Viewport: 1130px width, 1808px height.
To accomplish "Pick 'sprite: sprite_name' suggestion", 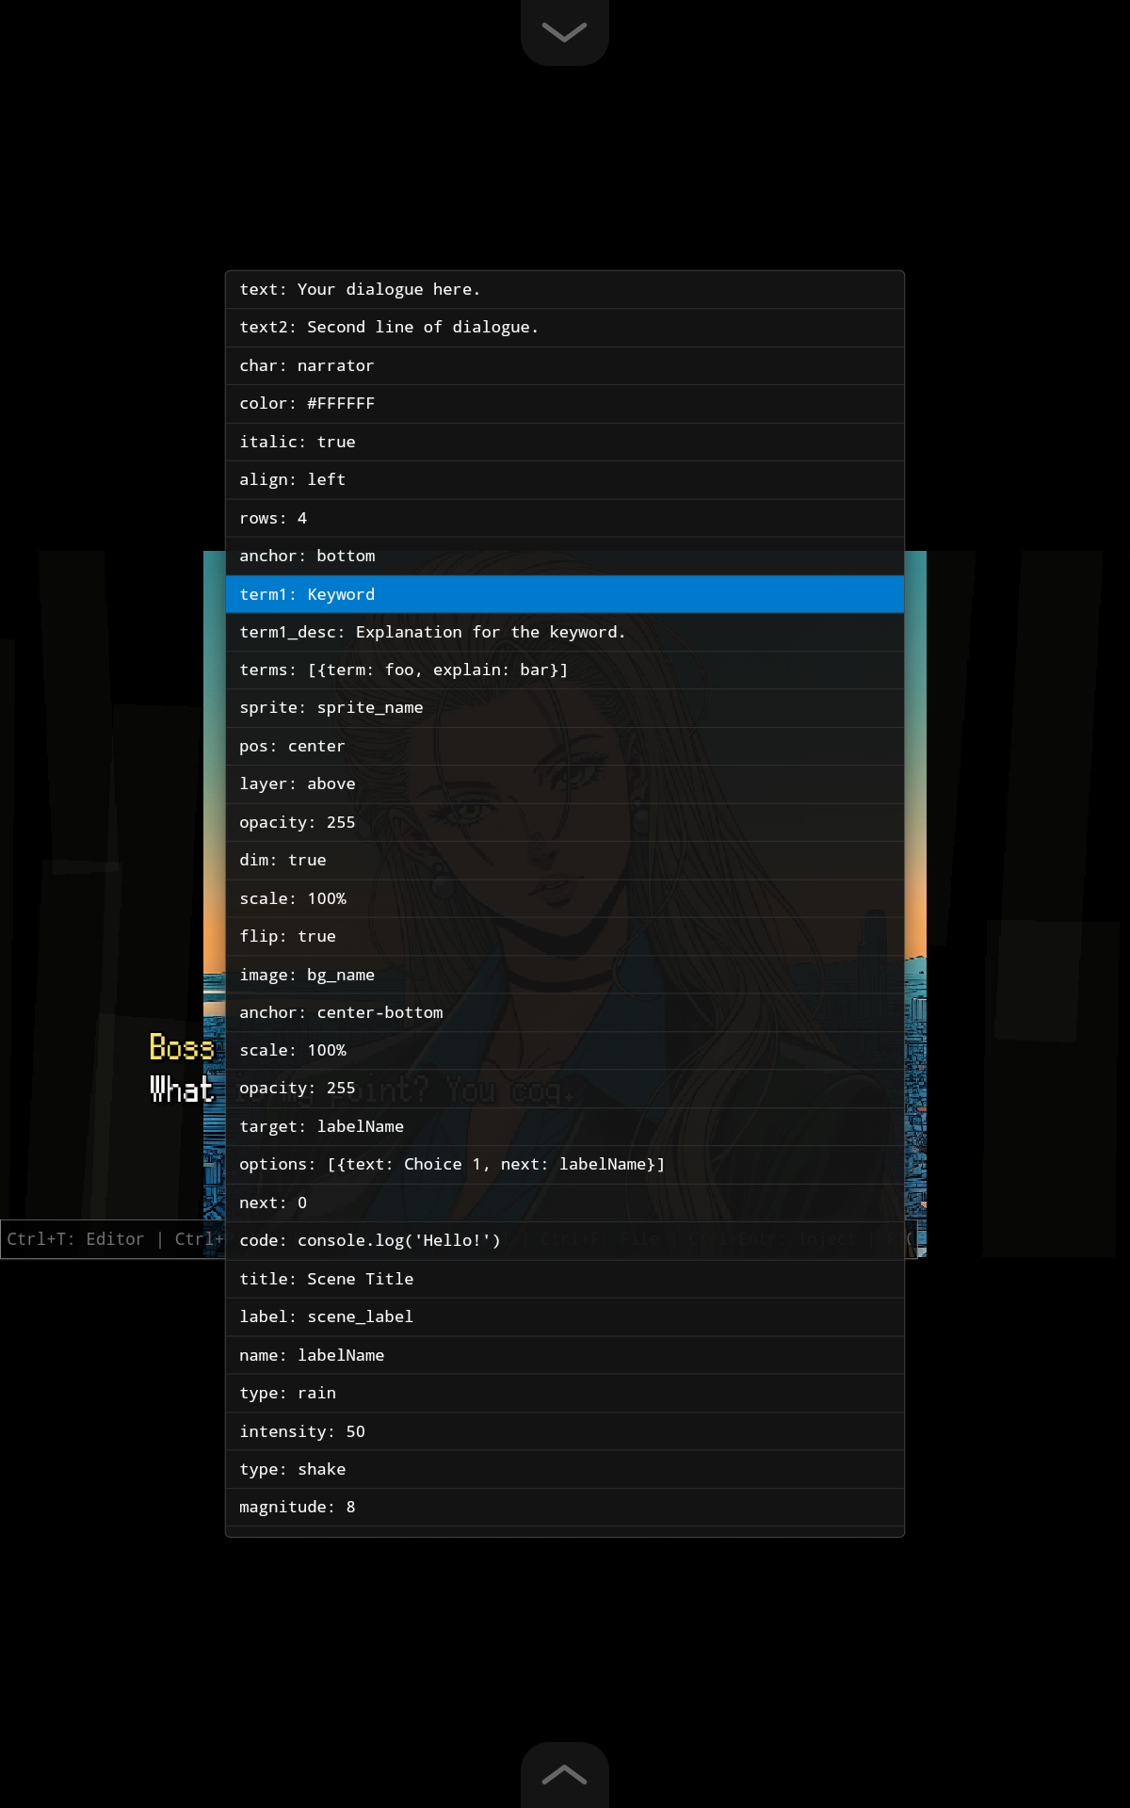I will coord(565,708).
